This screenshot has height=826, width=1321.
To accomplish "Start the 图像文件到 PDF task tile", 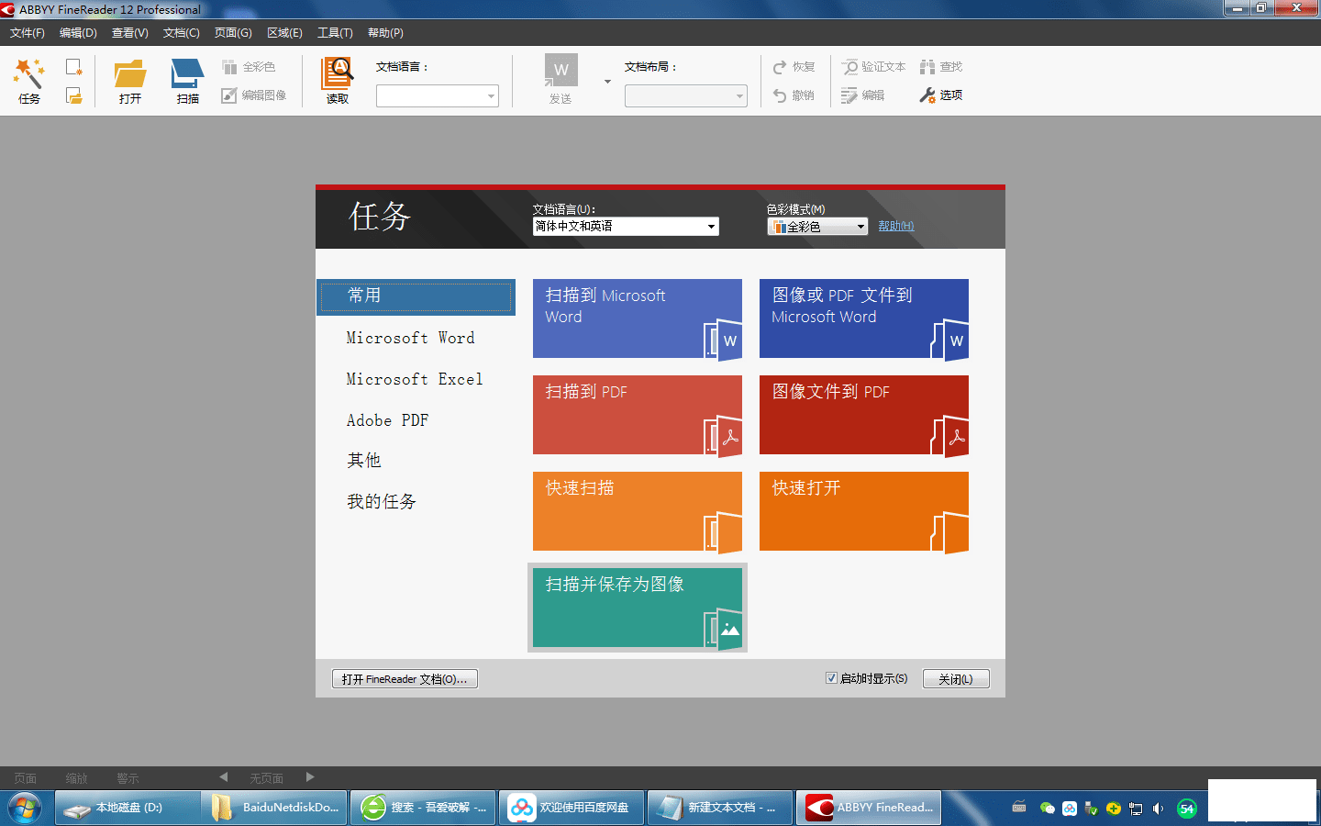I will coord(864,415).
